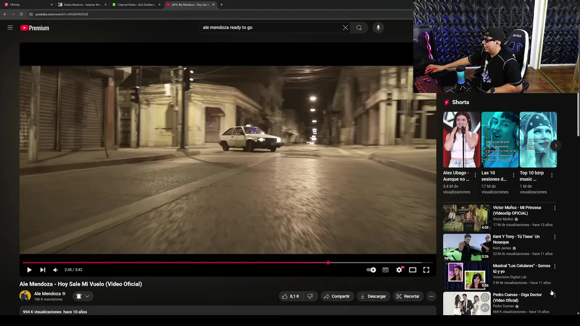Click the search magnifier button
580x326 pixels.
click(359, 28)
